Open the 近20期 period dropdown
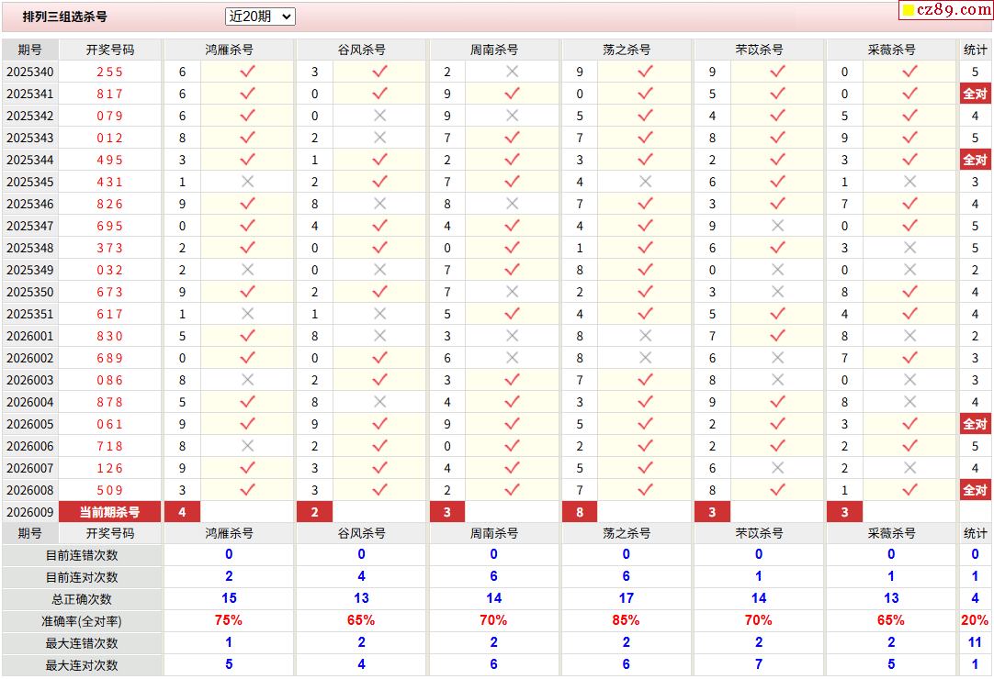The height and width of the screenshot is (679, 994). coord(260,17)
